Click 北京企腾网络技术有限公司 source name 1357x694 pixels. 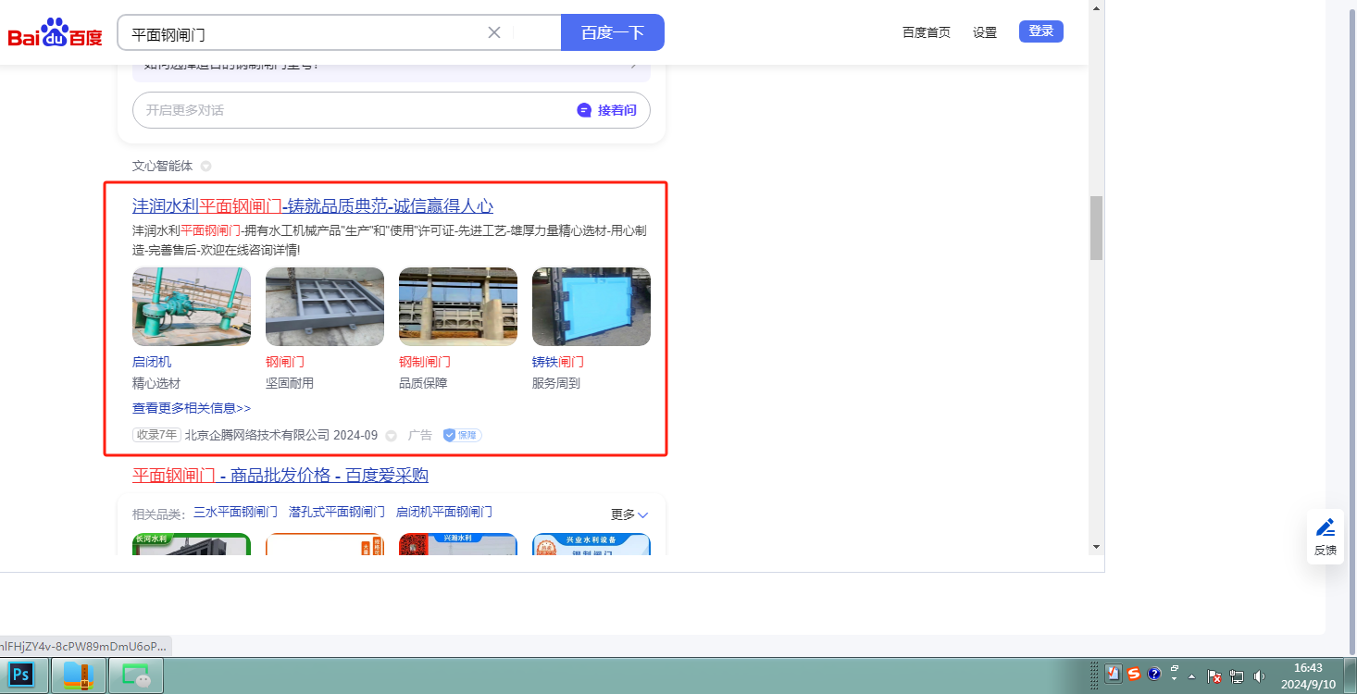click(257, 435)
